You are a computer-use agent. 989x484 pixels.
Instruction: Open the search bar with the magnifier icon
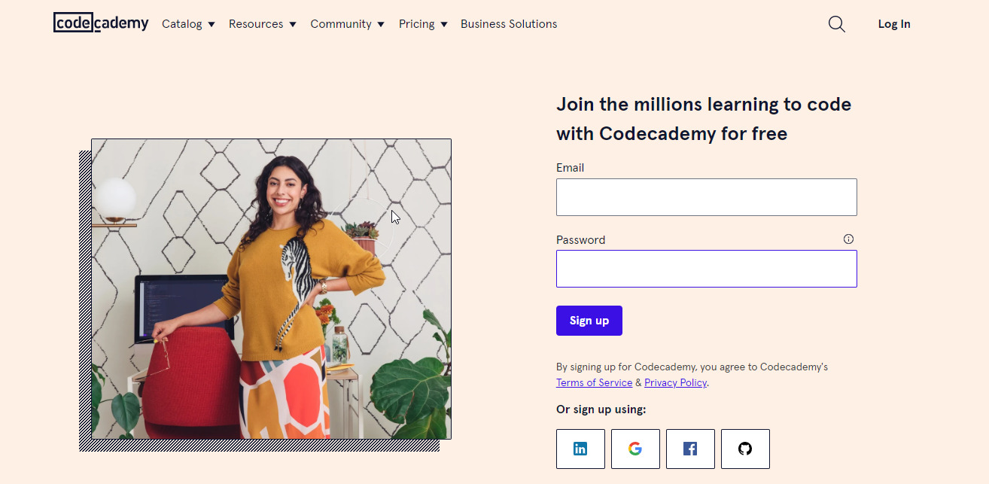click(836, 23)
